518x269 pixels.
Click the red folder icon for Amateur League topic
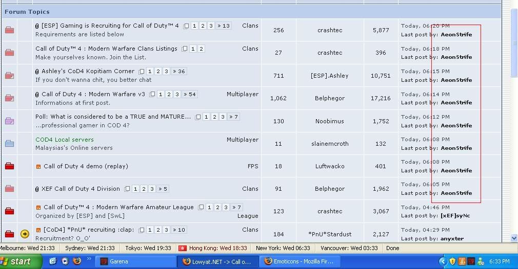9,211
